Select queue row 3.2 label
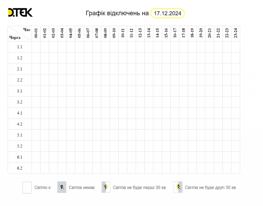The image size is (263, 206). coord(20,102)
